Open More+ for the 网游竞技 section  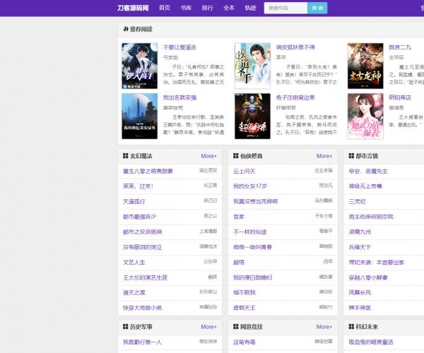pos(324,327)
